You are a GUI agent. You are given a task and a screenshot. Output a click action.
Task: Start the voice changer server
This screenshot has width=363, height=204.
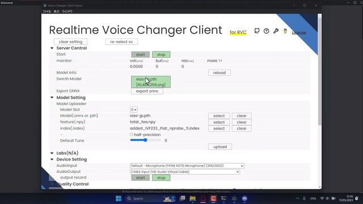coord(140,54)
